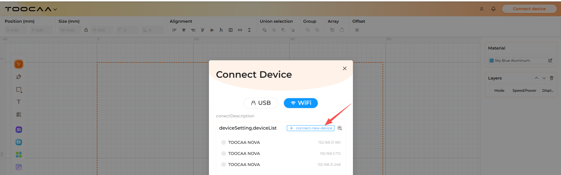Click the align vertical middle icon
This screenshot has width=561, height=175.
[212, 30]
